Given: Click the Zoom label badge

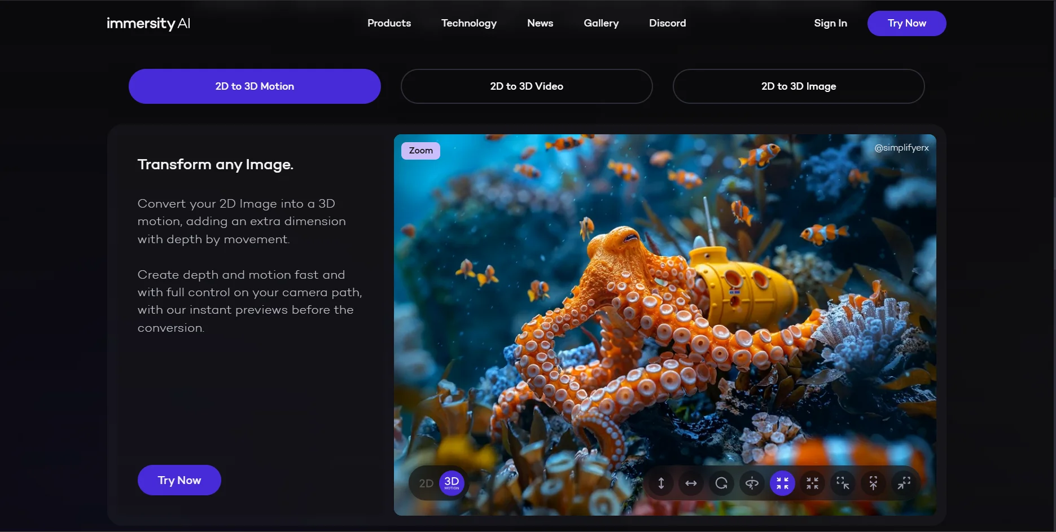Looking at the screenshot, I should [420, 151].
